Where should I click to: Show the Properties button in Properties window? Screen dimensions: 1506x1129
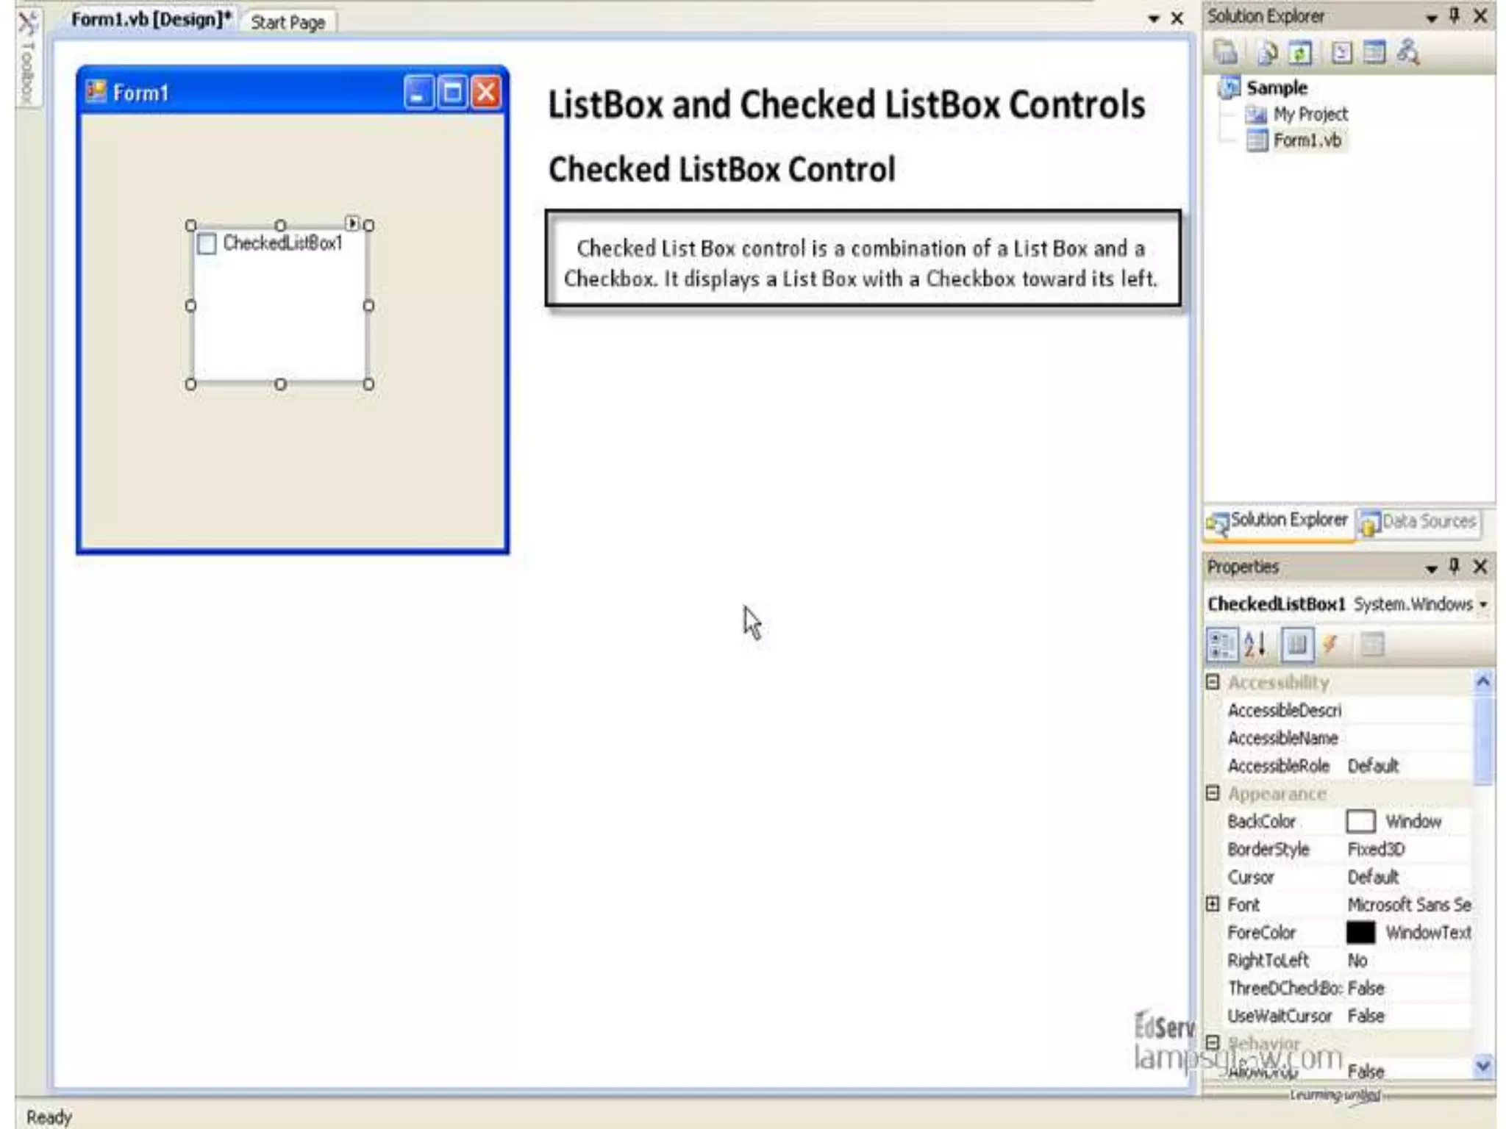click(1297, 645)
